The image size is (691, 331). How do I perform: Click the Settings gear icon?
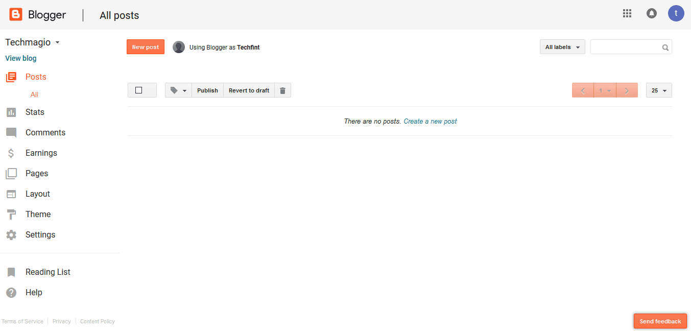[x=11, y=235]
